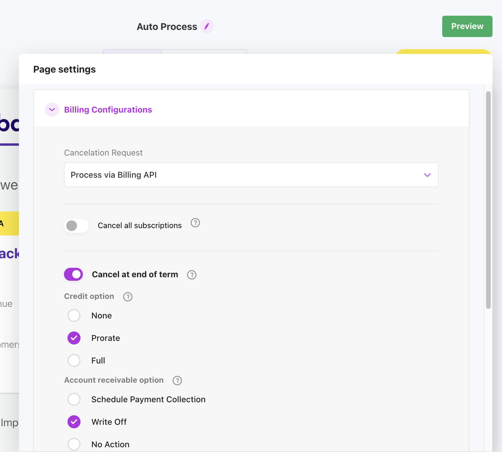The width and height of the screenshot is (502, 452).
Task: Open the Cancelation Request dropdown
Action: coord(251,175)
